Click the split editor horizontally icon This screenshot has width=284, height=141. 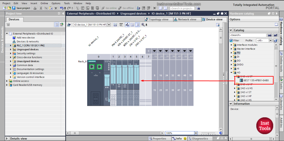pos(160,8)
